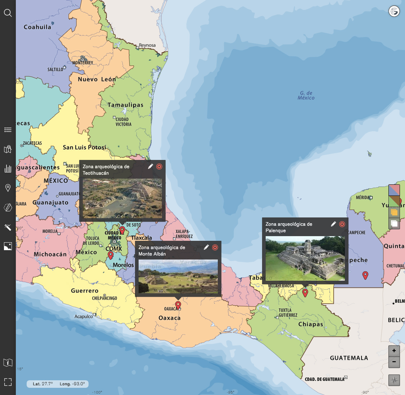Click the 'CIUDAD VICTORIA' city label
Viewport: 405px width, 395px height.
(x=123, y=122)
